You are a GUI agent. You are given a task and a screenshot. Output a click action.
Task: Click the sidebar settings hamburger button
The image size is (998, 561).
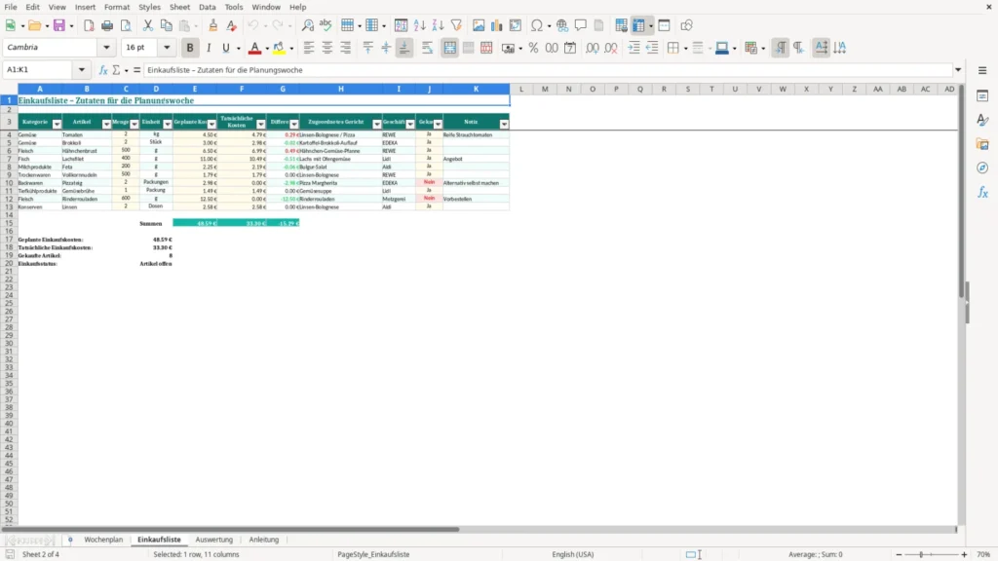coord(982,70)
